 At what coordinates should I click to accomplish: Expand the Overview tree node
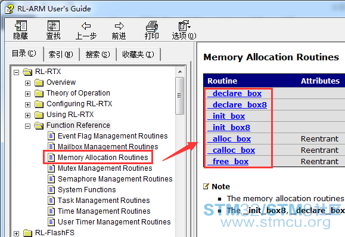[28, 83]
